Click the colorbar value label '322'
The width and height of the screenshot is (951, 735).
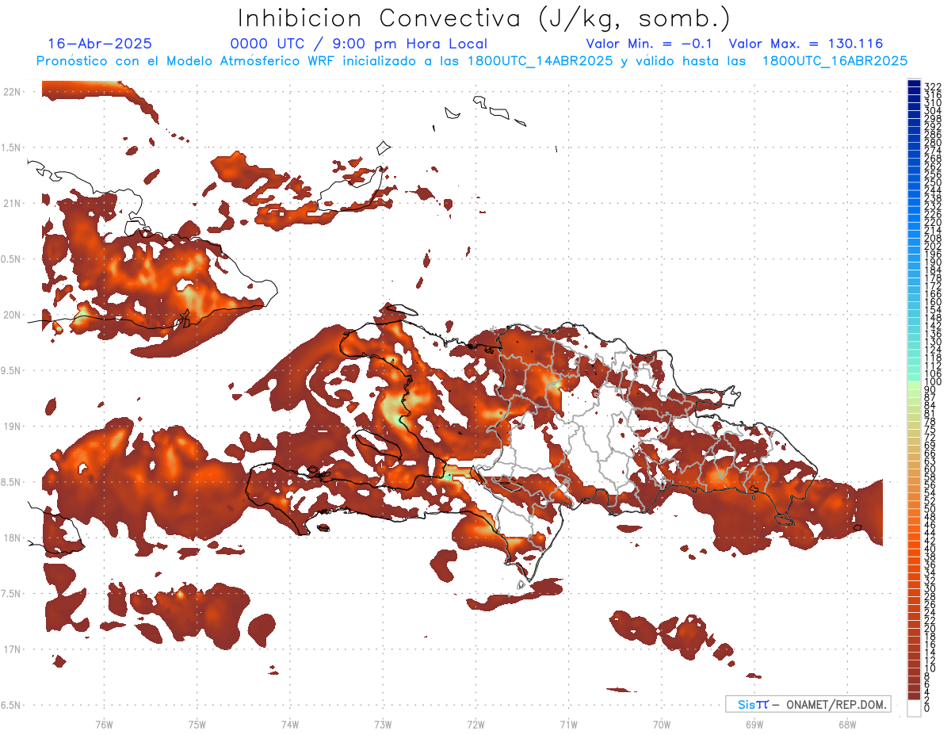933,86
